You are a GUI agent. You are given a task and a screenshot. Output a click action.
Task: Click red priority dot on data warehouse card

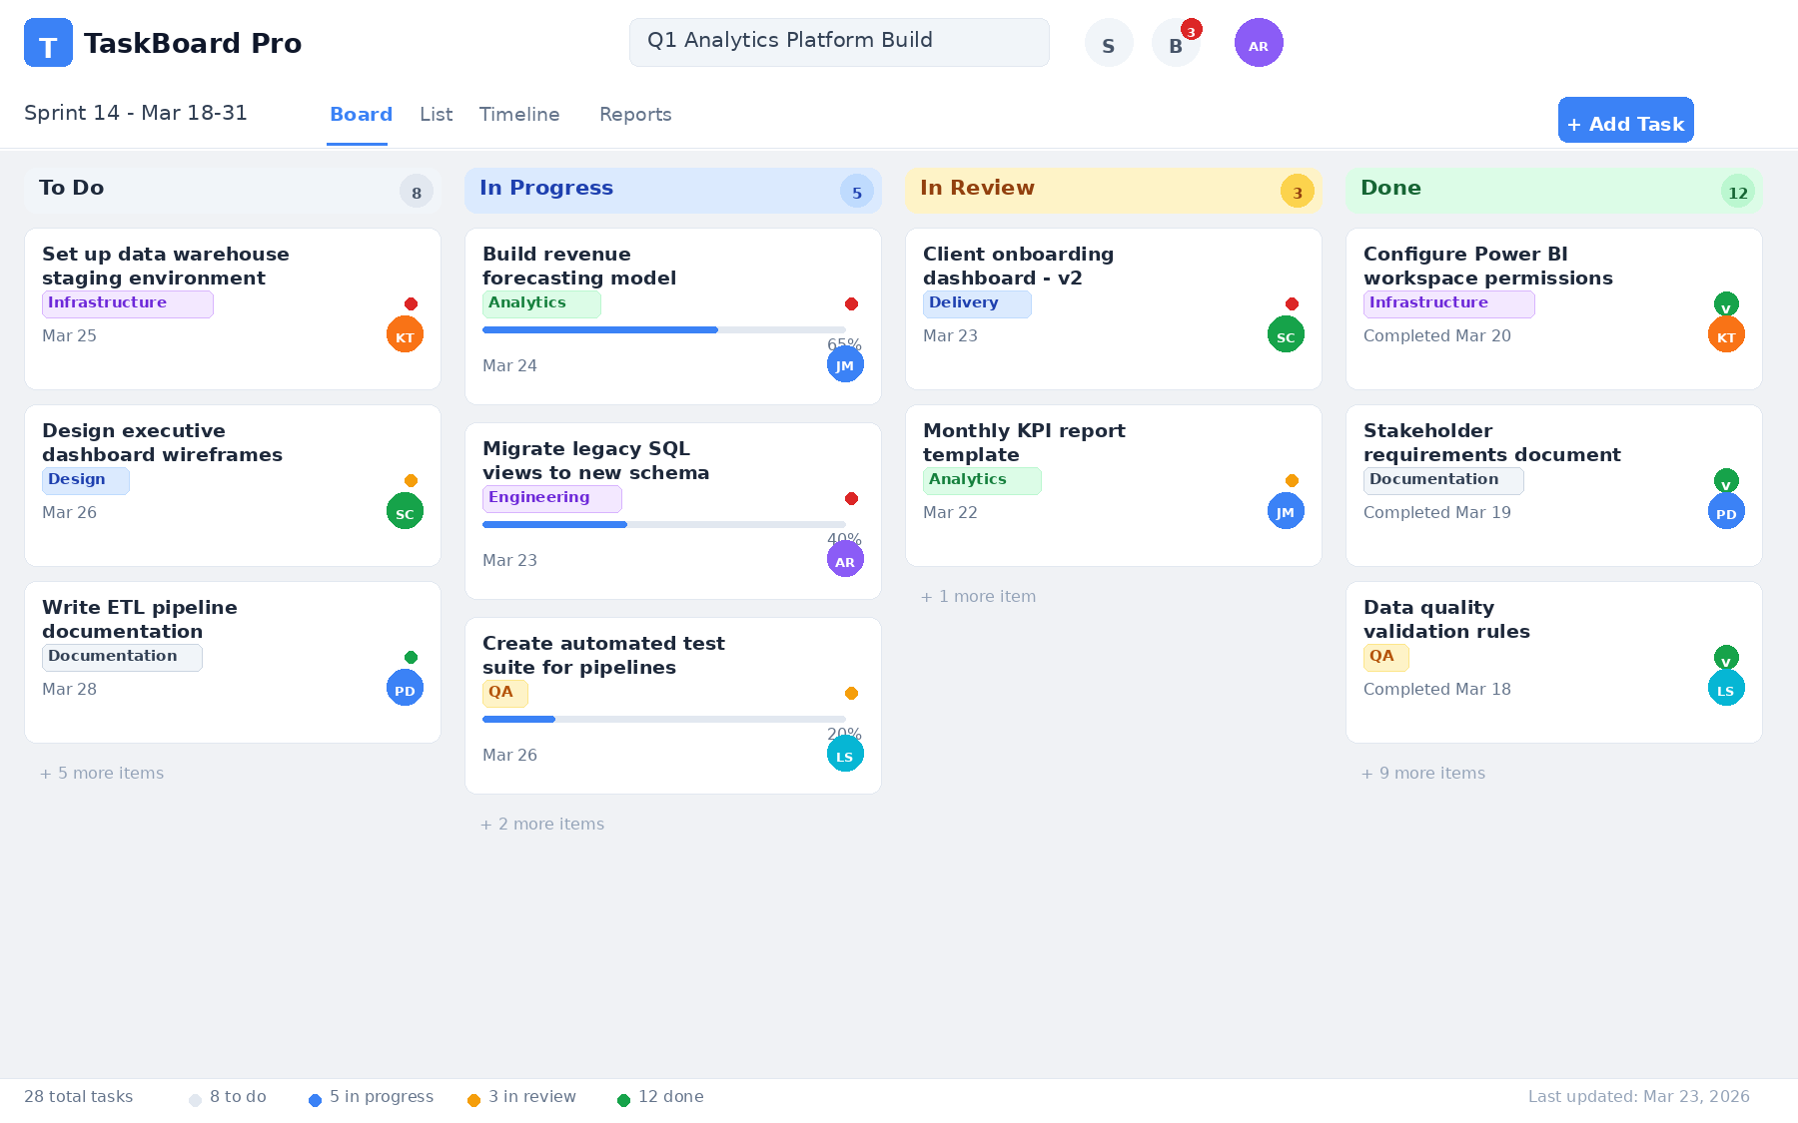411,303
